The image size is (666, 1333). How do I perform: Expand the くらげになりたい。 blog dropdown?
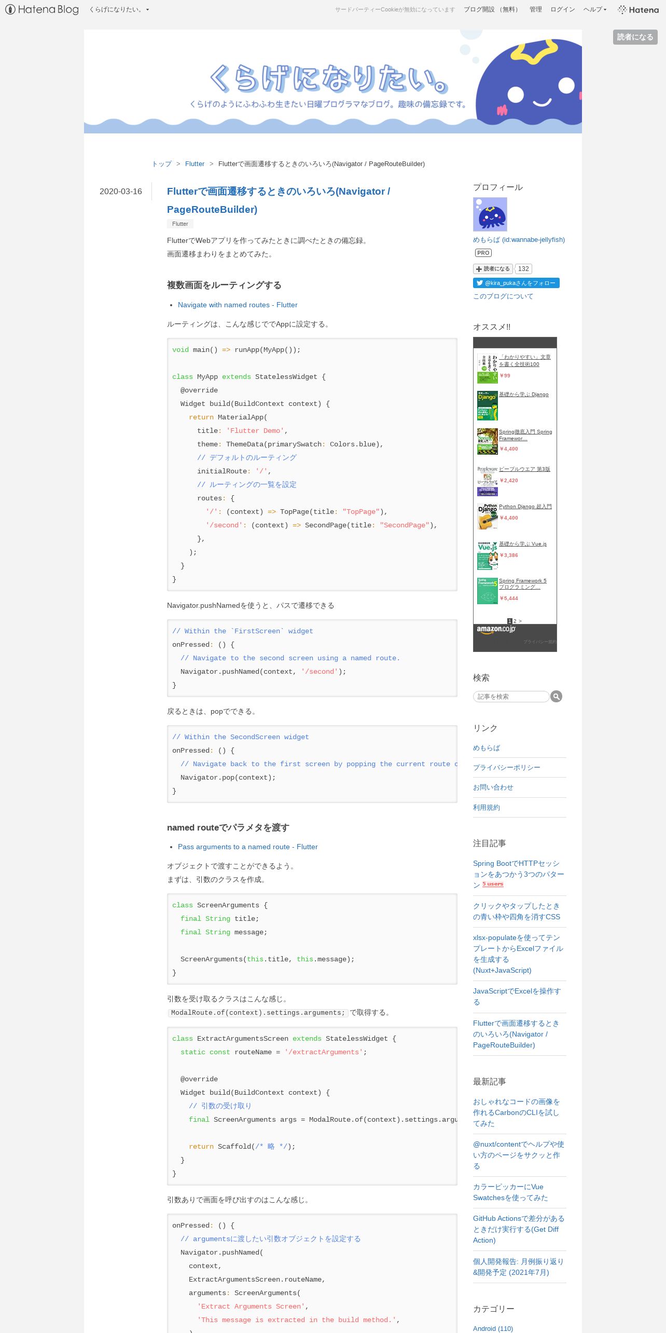(x=119, y=9)
